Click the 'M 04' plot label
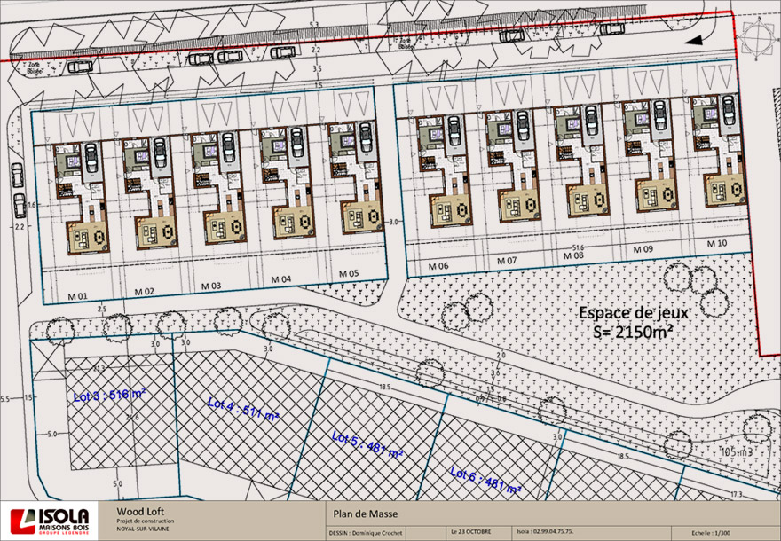The height and width of the screenshot is (541, 781). (x=281, y=279)
